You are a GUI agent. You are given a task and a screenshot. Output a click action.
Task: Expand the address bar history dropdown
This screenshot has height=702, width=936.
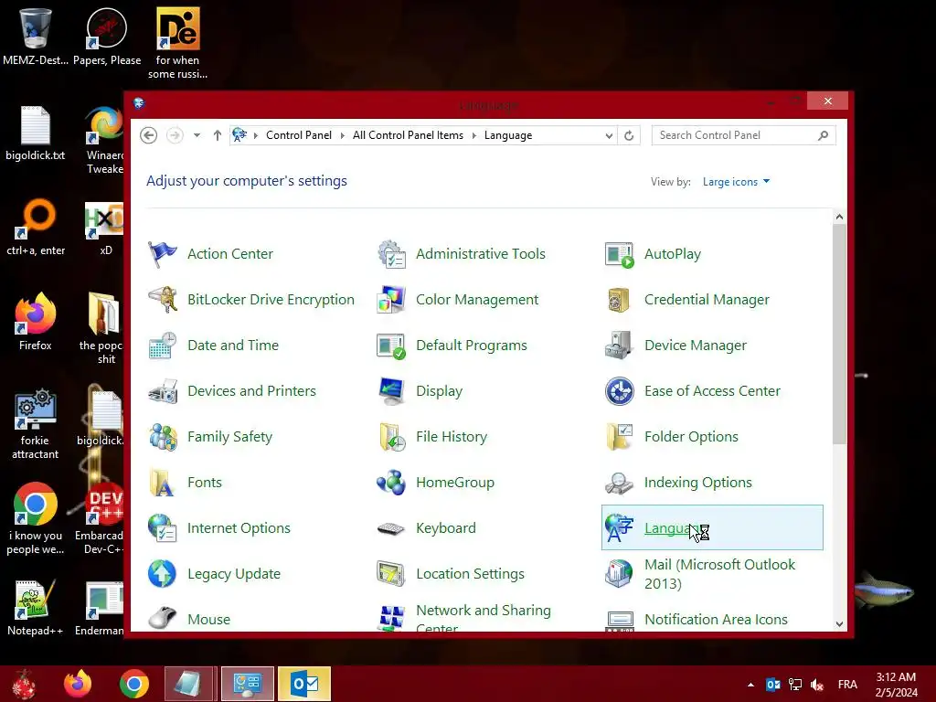point(608,136)
